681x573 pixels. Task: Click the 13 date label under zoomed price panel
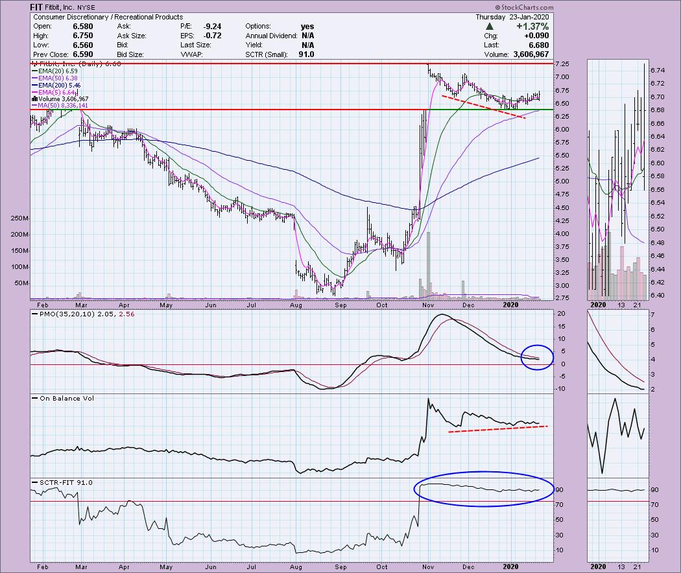pyautogui.click(x=621, y=305)
